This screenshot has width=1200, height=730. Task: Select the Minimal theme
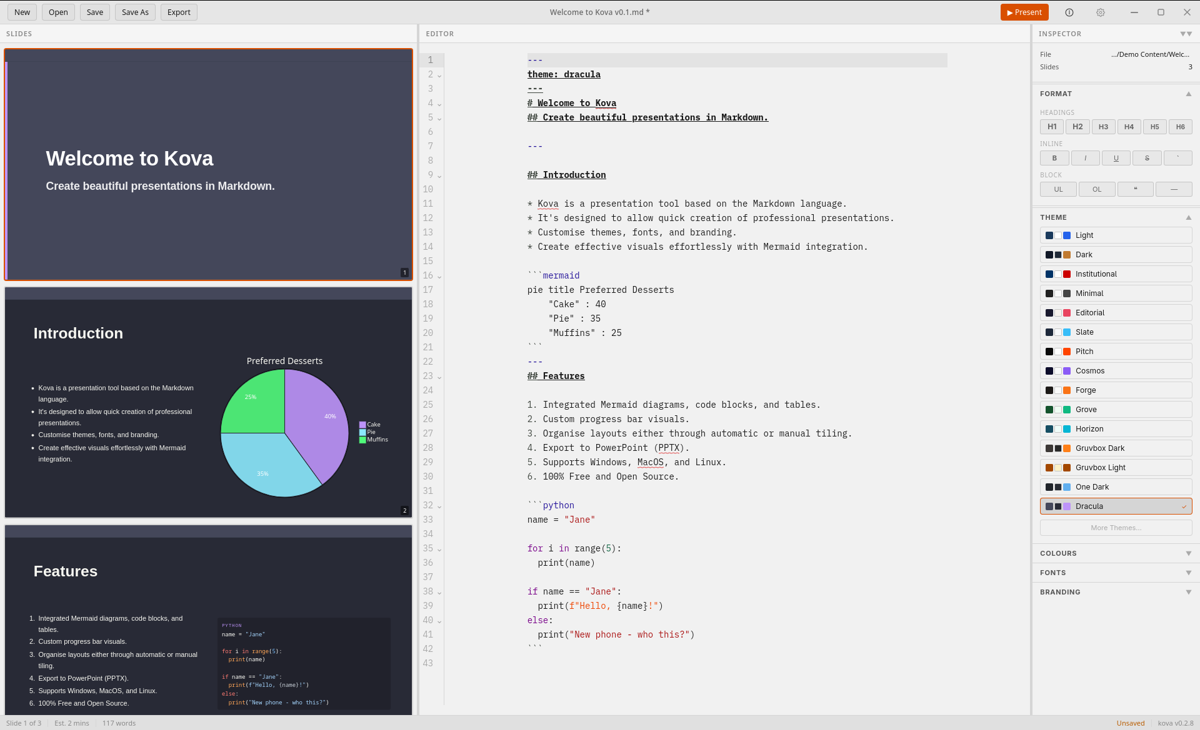coord(1116,293)
